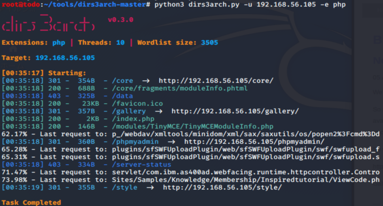Screen dimensions: 383x206
Task: Select the Target IP 192.168.56.105
Action: point(65,58)
